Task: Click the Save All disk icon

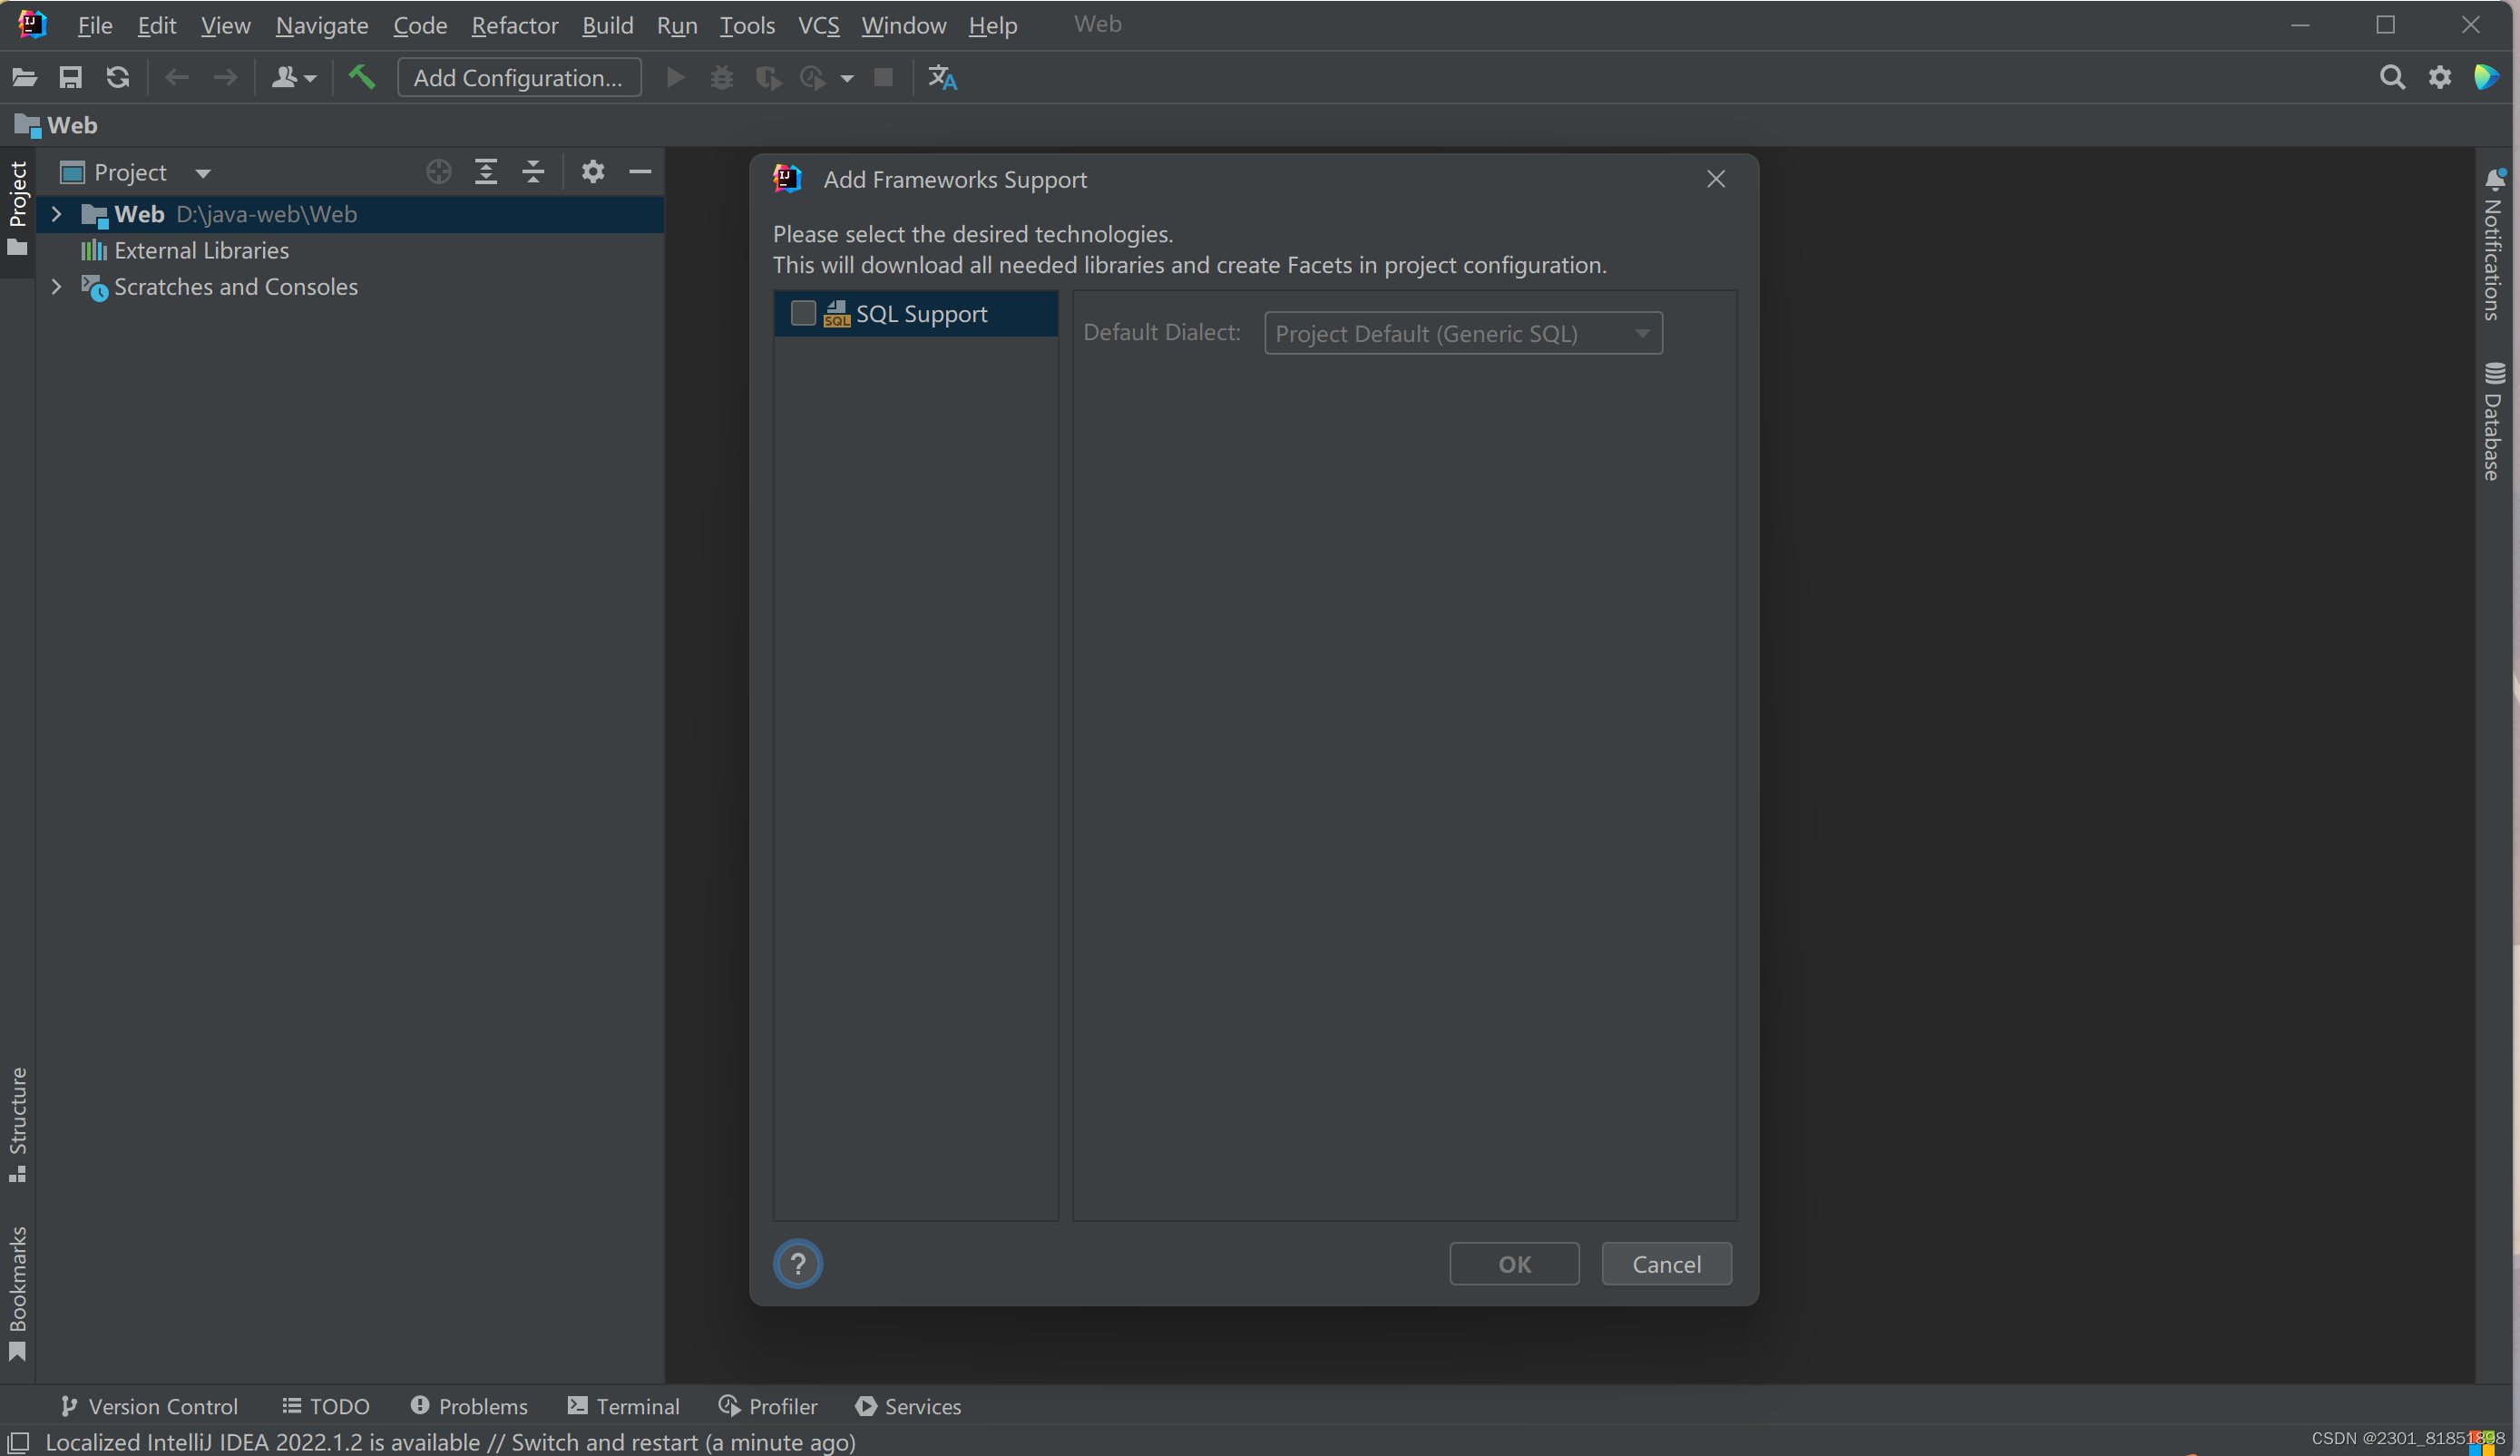Action: point(70,77)
